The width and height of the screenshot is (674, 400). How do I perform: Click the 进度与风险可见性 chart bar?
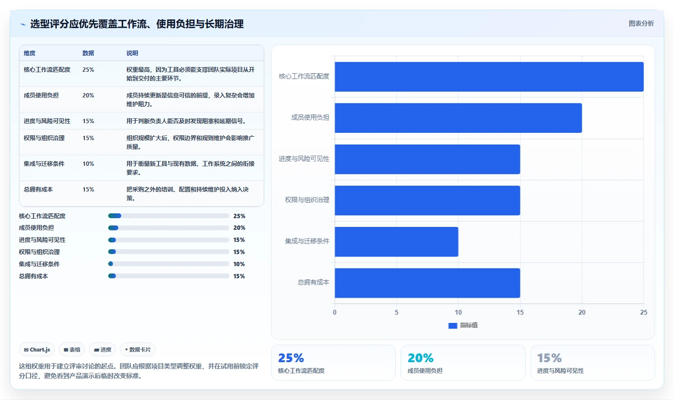pyautogui.click(x=427, y=159)
